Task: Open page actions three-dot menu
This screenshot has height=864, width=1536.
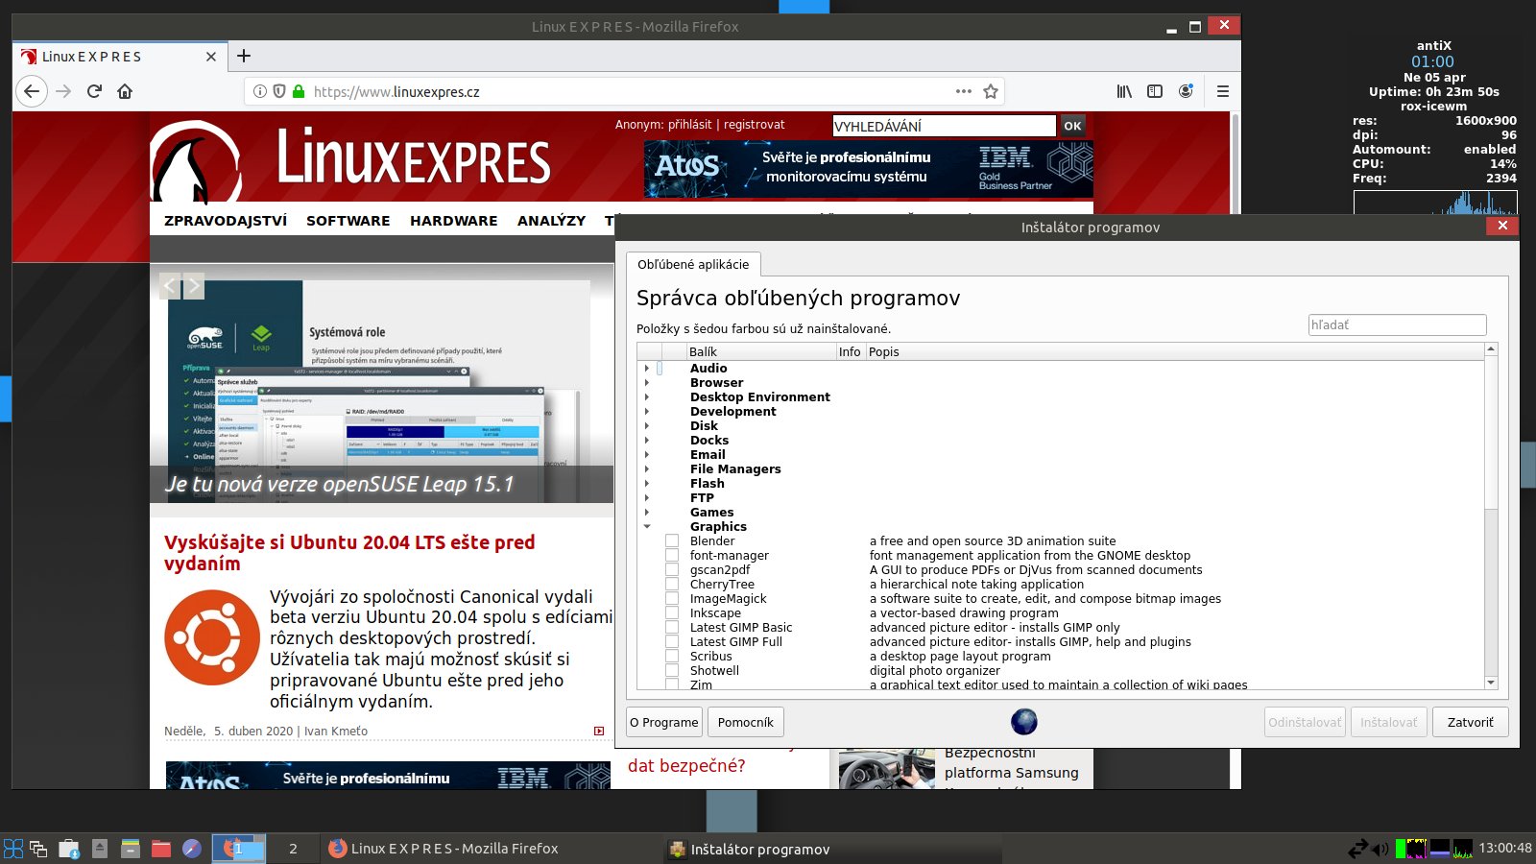Action: coord(963,91)
